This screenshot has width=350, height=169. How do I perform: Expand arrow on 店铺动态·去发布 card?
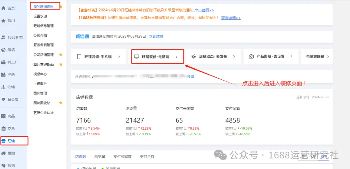[234, 57]
